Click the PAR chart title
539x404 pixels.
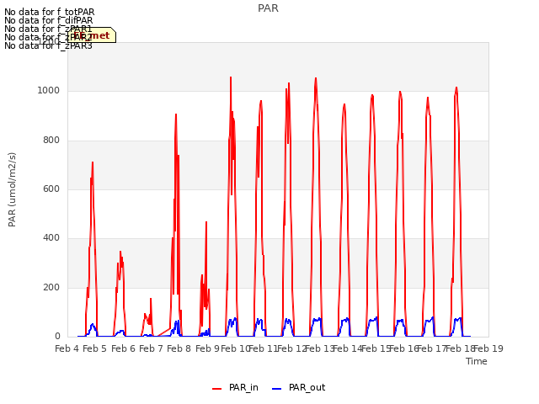pos(268,8)
